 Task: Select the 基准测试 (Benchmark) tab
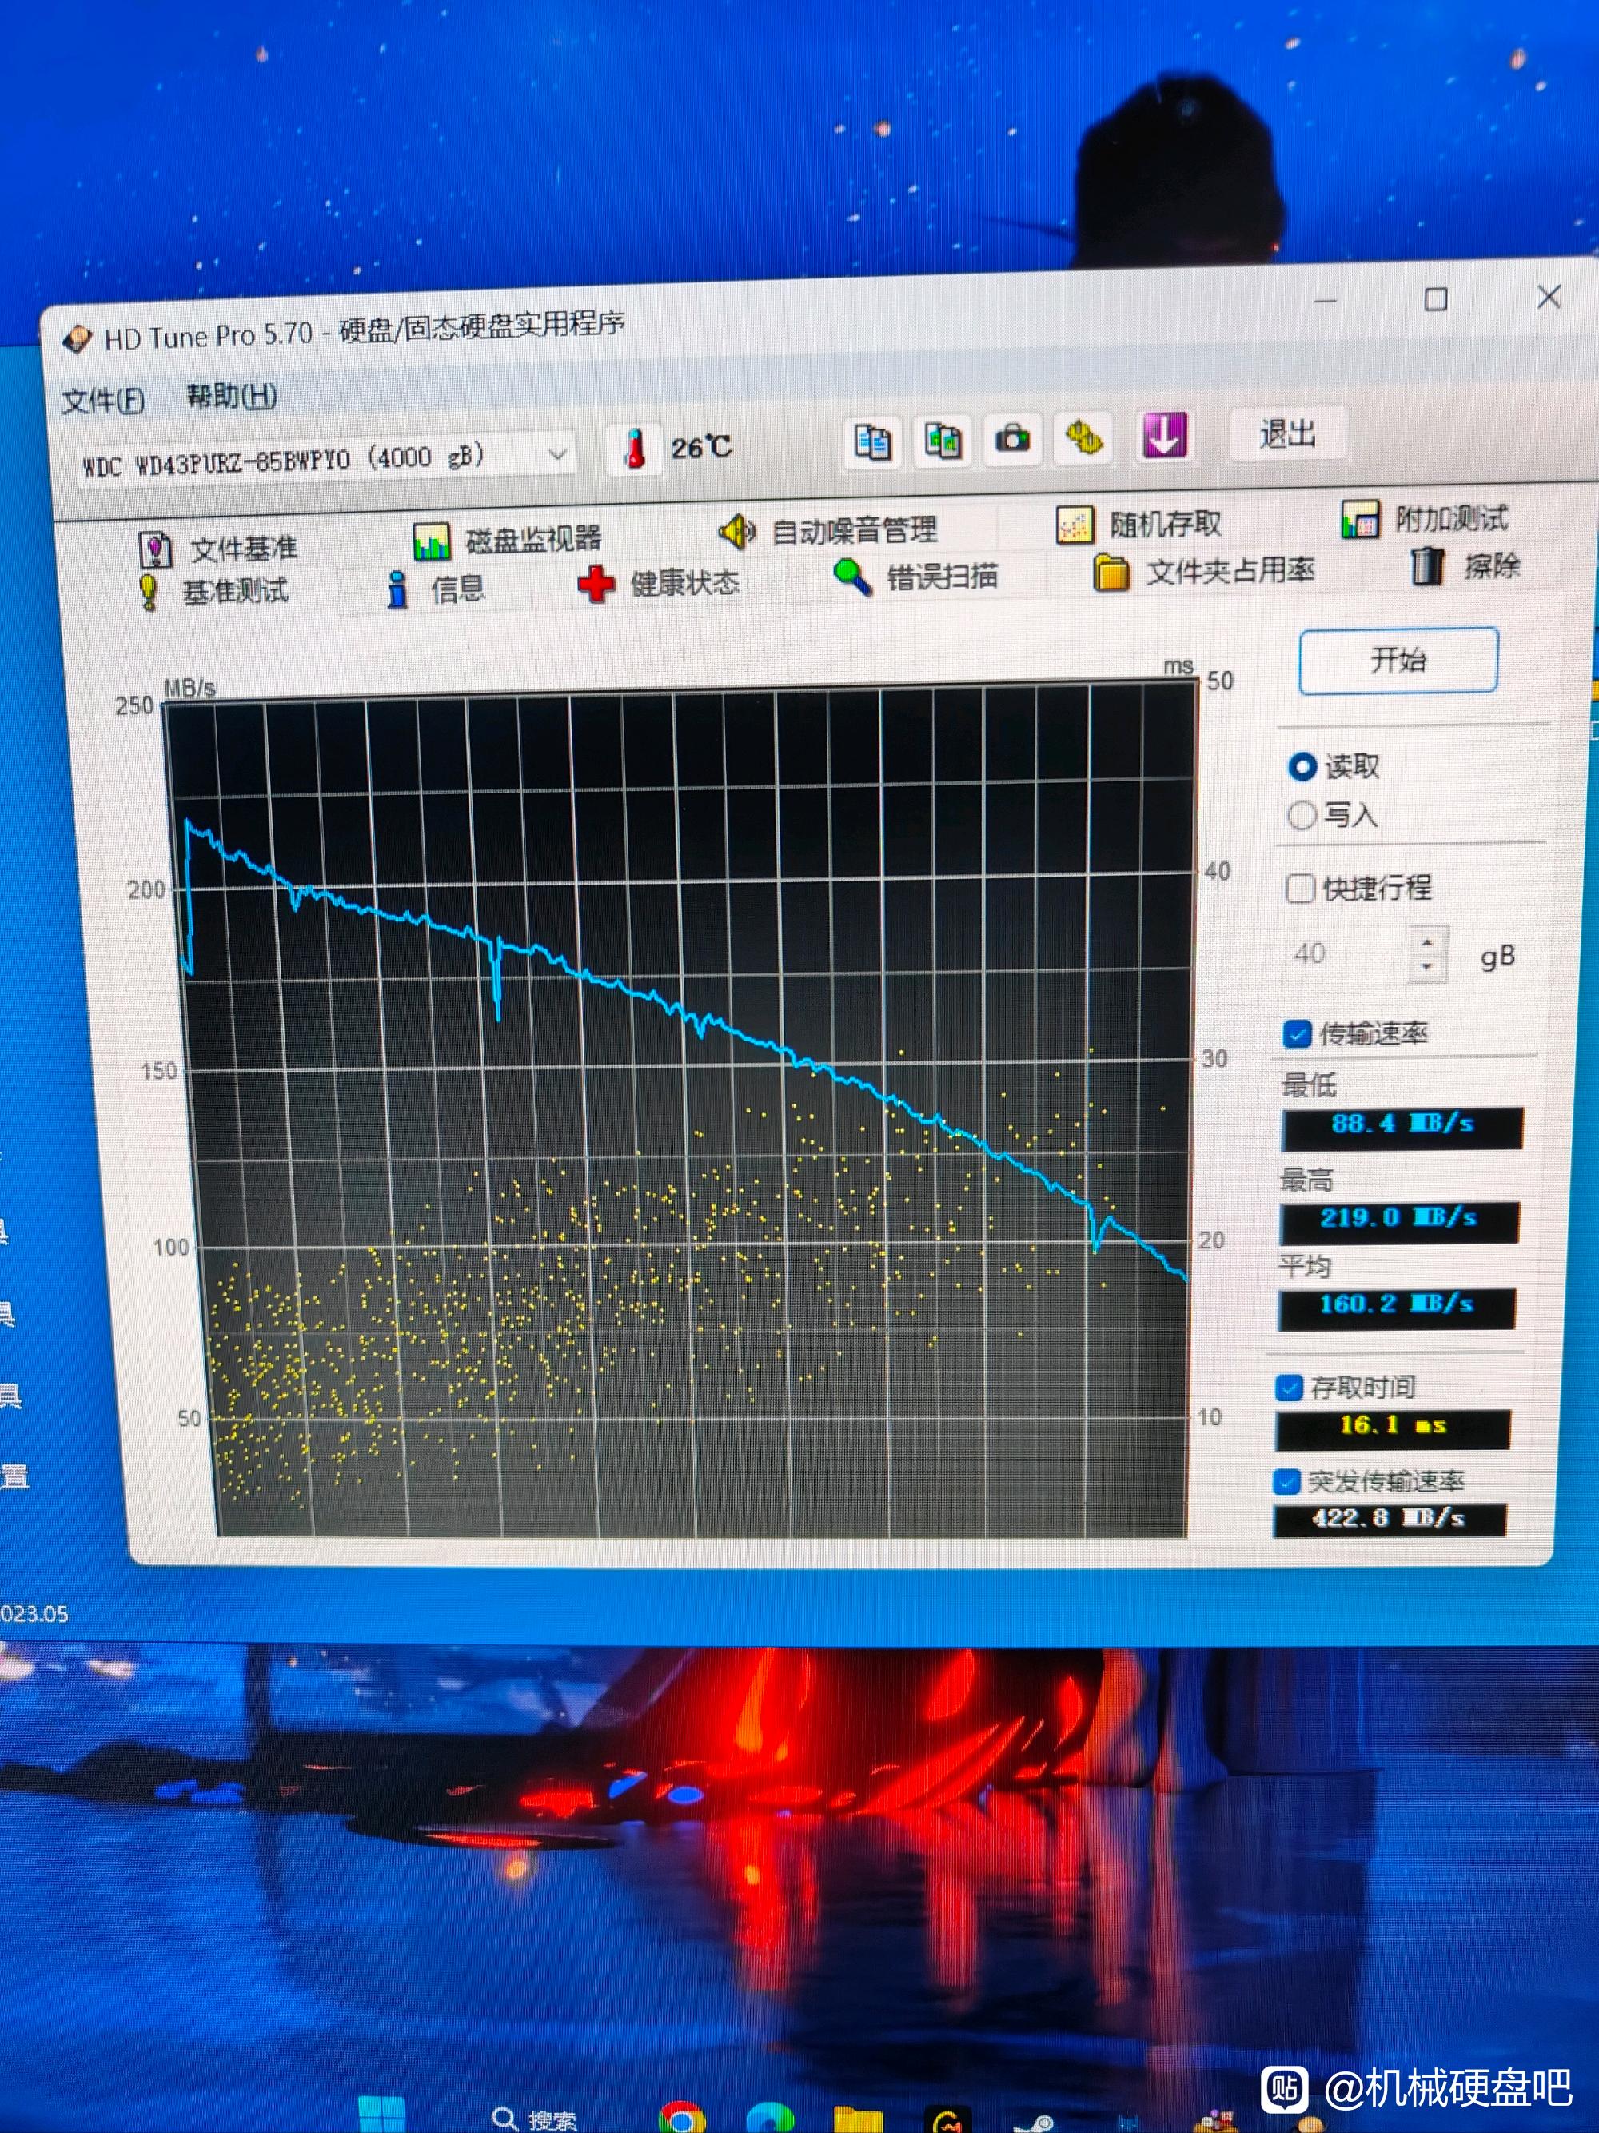(213, 591)
